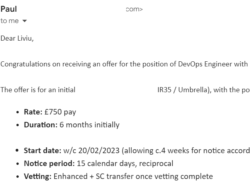This screenshot has height=184, width=250.
Task: Click "6 months initially" text
Action: [x=89, y=125]
